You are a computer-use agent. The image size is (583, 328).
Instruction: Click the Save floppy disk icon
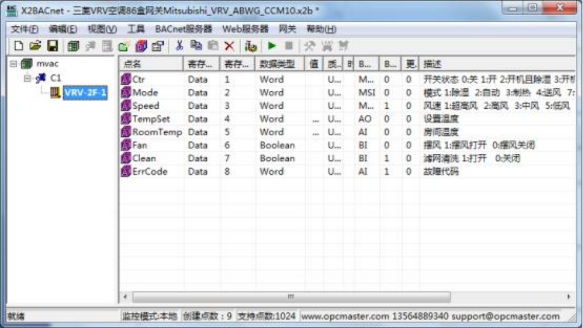[52, 46]
